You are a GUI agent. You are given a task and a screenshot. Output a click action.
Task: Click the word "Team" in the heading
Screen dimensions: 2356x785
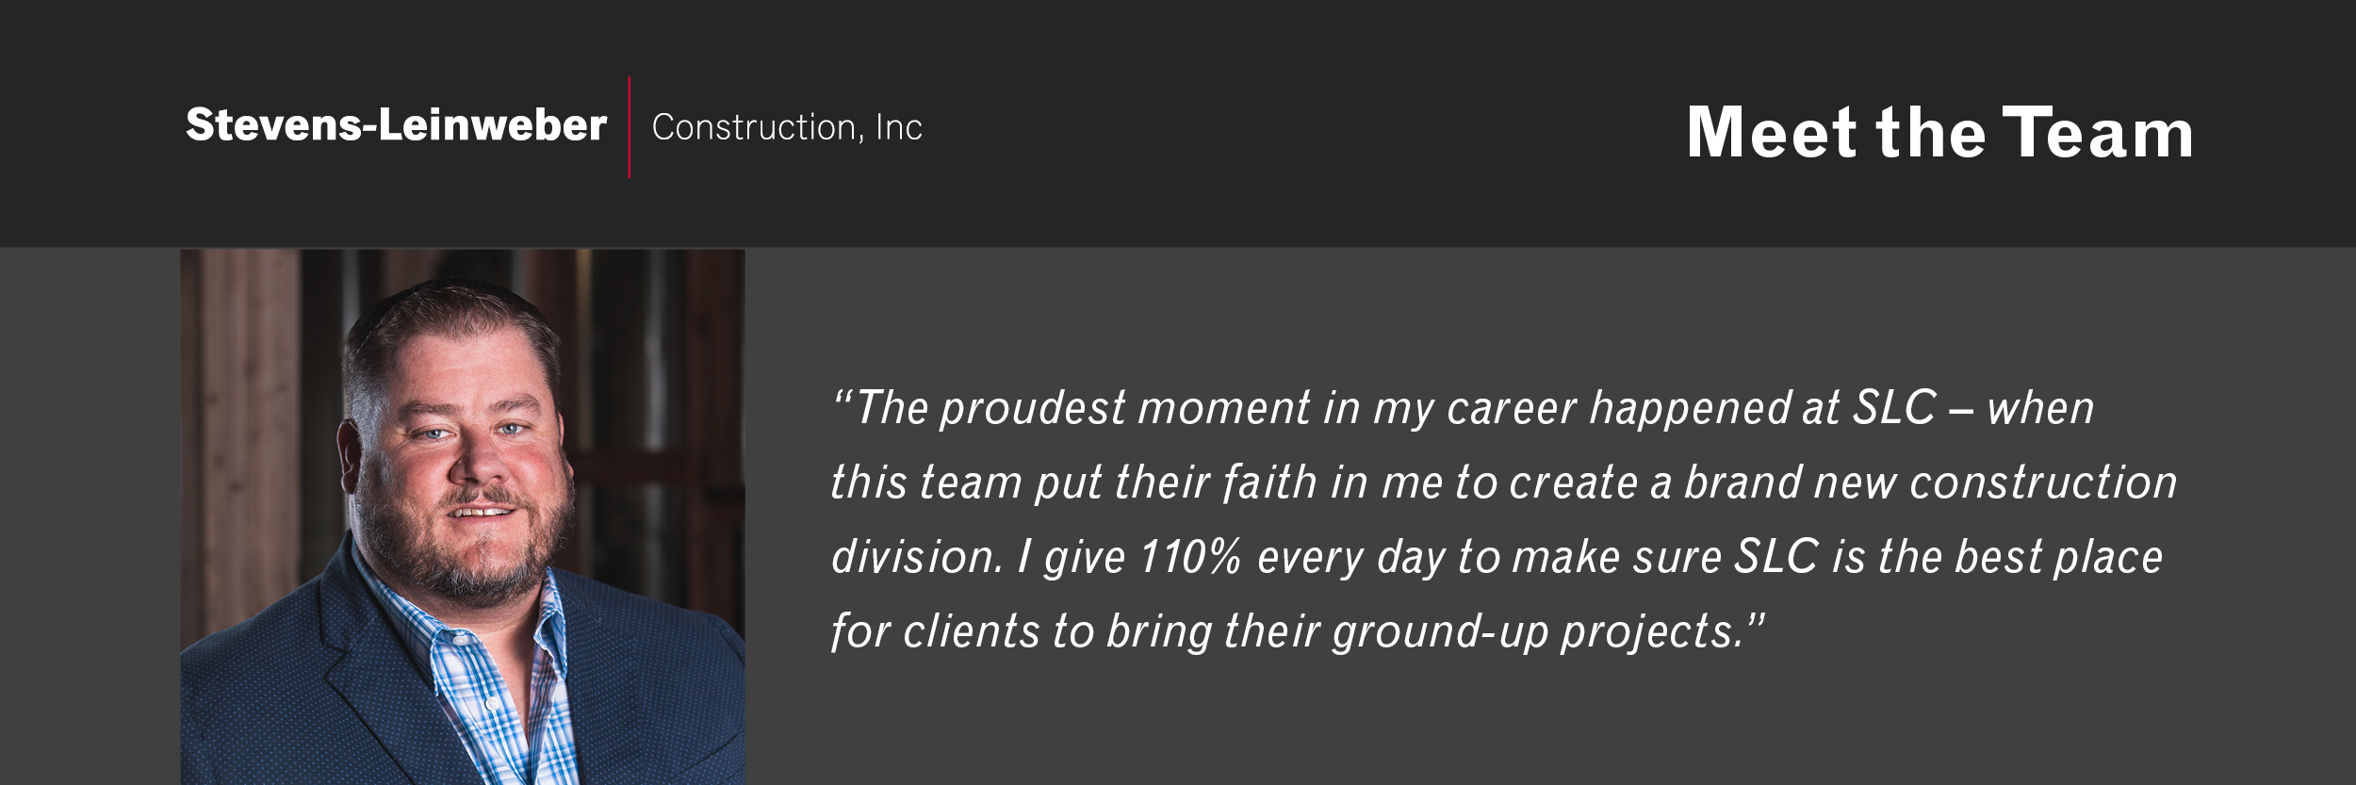(x=2098, y=133)
